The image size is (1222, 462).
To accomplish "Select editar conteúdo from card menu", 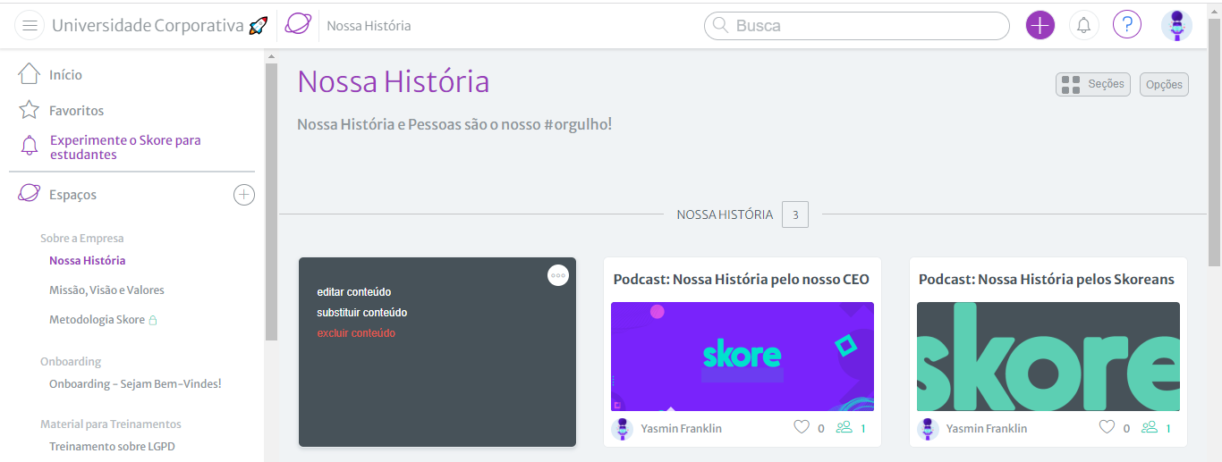I will 353,292.
